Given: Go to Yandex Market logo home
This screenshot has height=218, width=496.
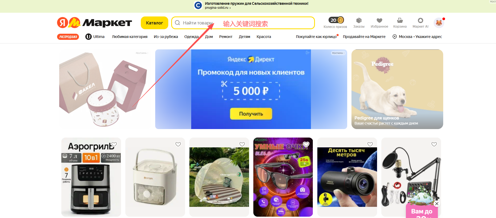Looking at the screenshot, I should [94, 23].
